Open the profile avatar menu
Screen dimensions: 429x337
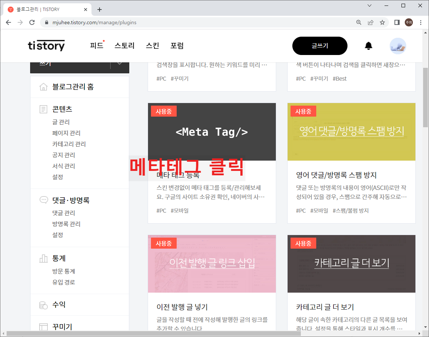pos(398,46)
